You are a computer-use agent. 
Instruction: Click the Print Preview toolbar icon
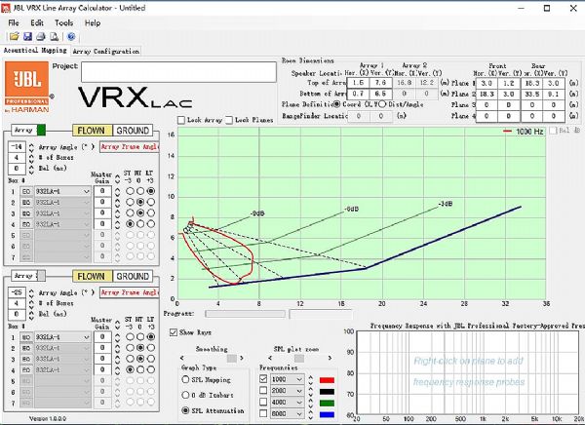(54, 36)
